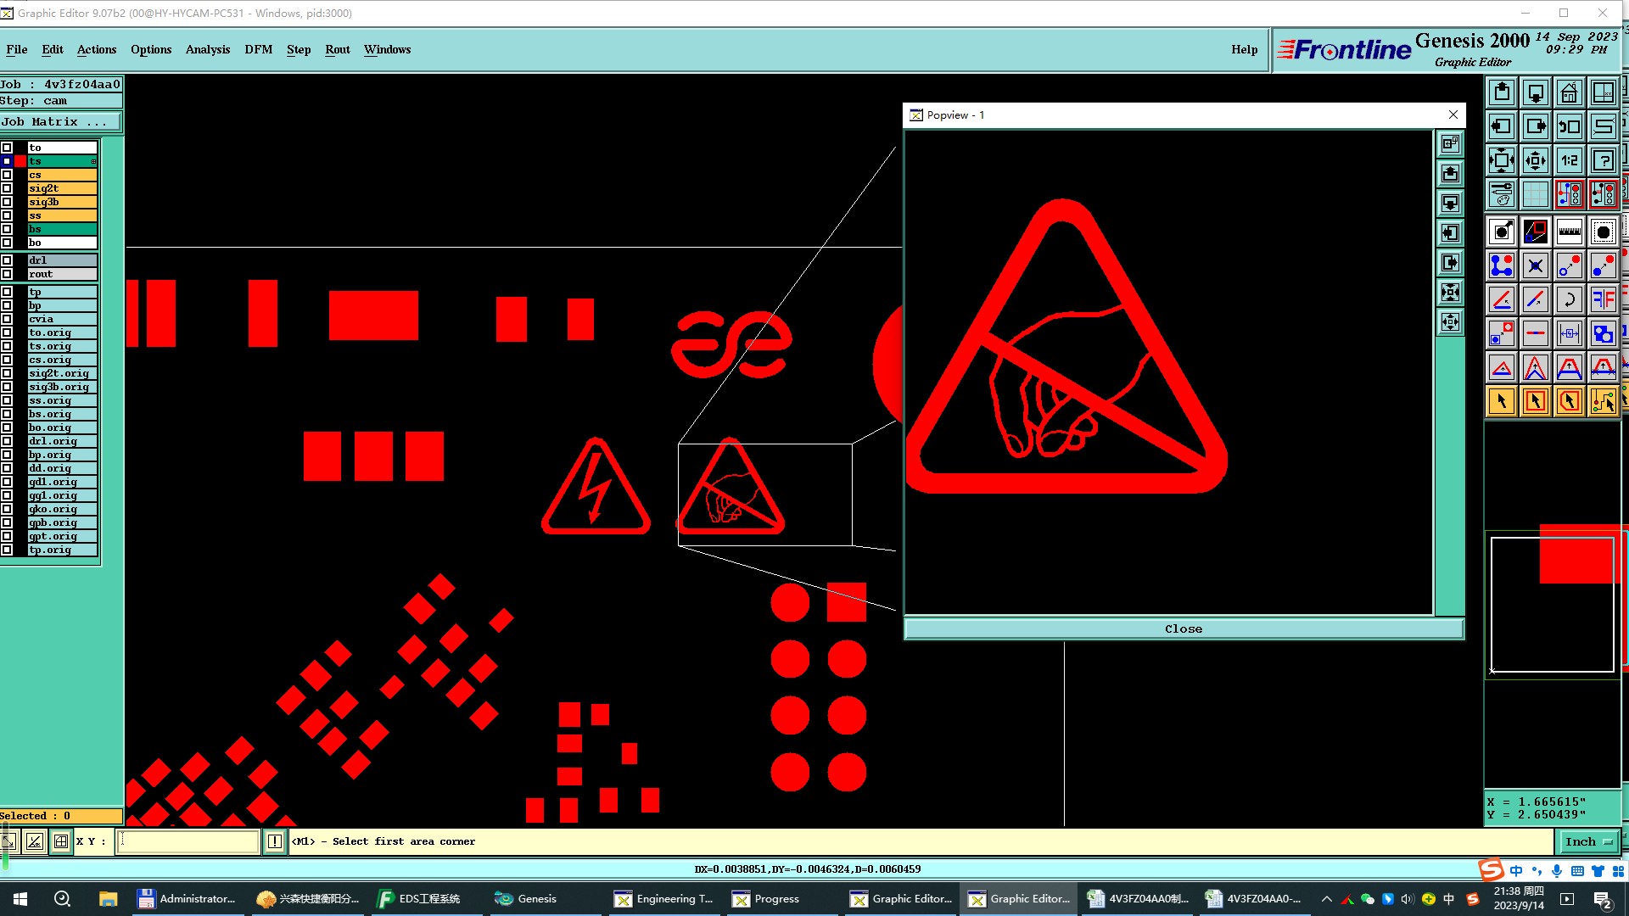Select the ruler measurement tool
1629x916 pixels.
pyautogui.click(x=1569, y=232)
